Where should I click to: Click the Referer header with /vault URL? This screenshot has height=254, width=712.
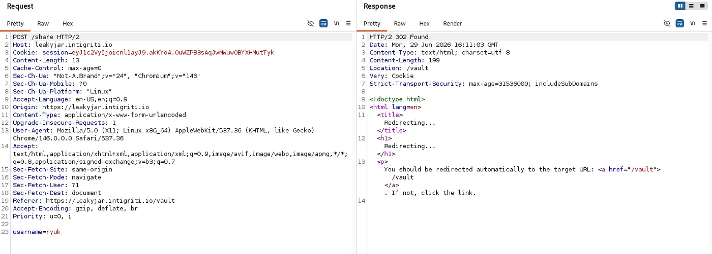point(94,201)
